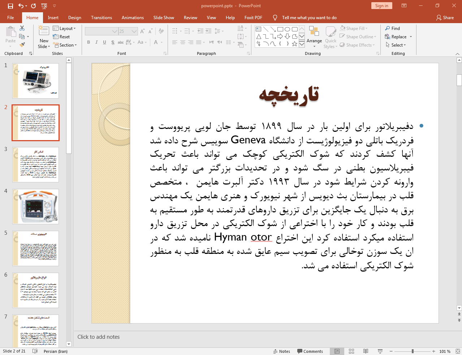Toggle Strikethrough formatting
This screenshot has height=355, width=462.
[121, 42]
